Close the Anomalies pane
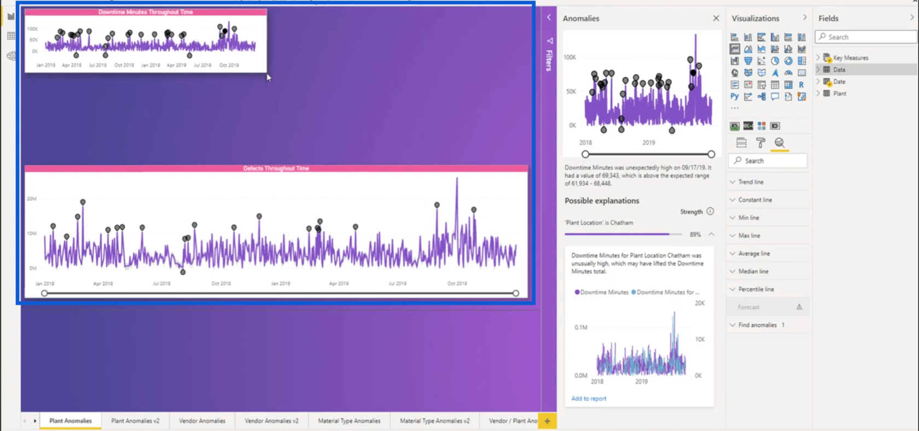Viewport: 919px width, 431px height. coord(716,18)
